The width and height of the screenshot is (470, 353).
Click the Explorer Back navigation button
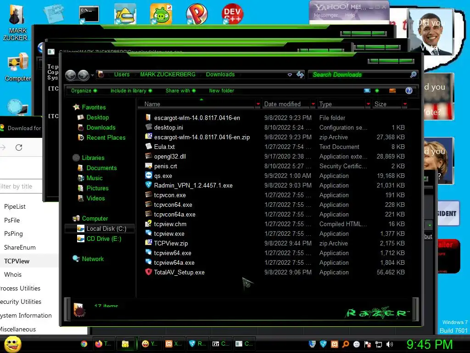pos(70,75)
